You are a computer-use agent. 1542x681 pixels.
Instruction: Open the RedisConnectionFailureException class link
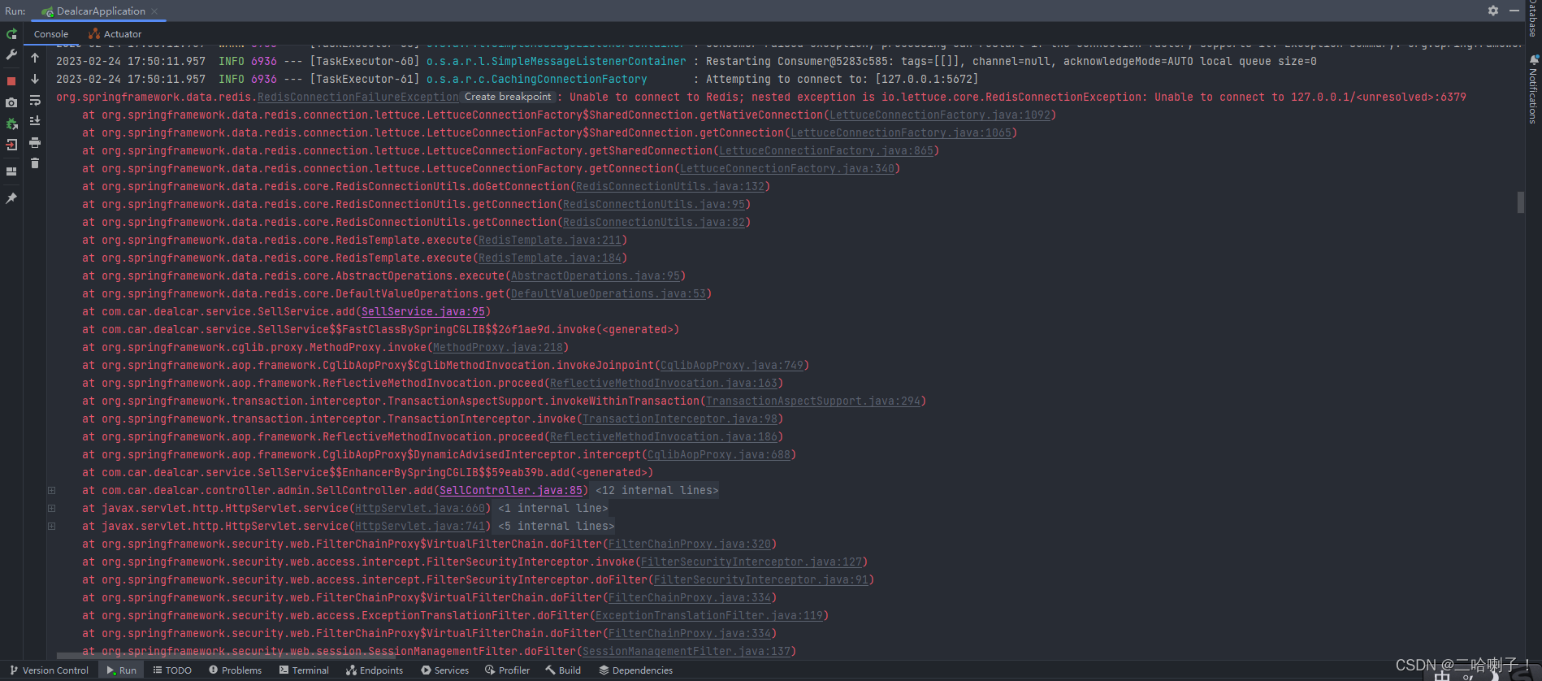(x=358, y=98)
